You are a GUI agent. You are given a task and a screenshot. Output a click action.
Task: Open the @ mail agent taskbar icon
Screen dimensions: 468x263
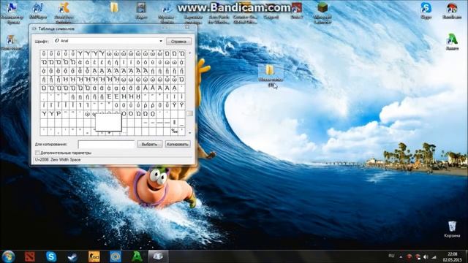[116, 256]
